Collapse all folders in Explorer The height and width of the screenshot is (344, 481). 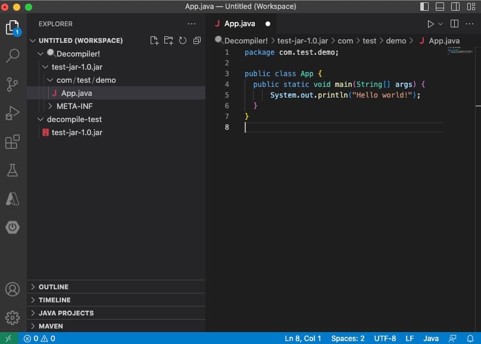pos(196,40)
